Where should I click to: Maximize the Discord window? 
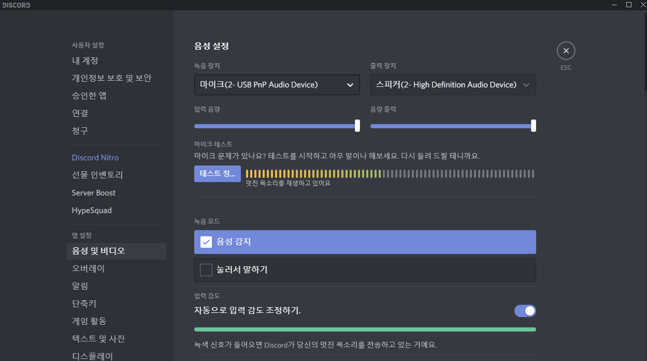pyautogui.click(x=628, y=5)
